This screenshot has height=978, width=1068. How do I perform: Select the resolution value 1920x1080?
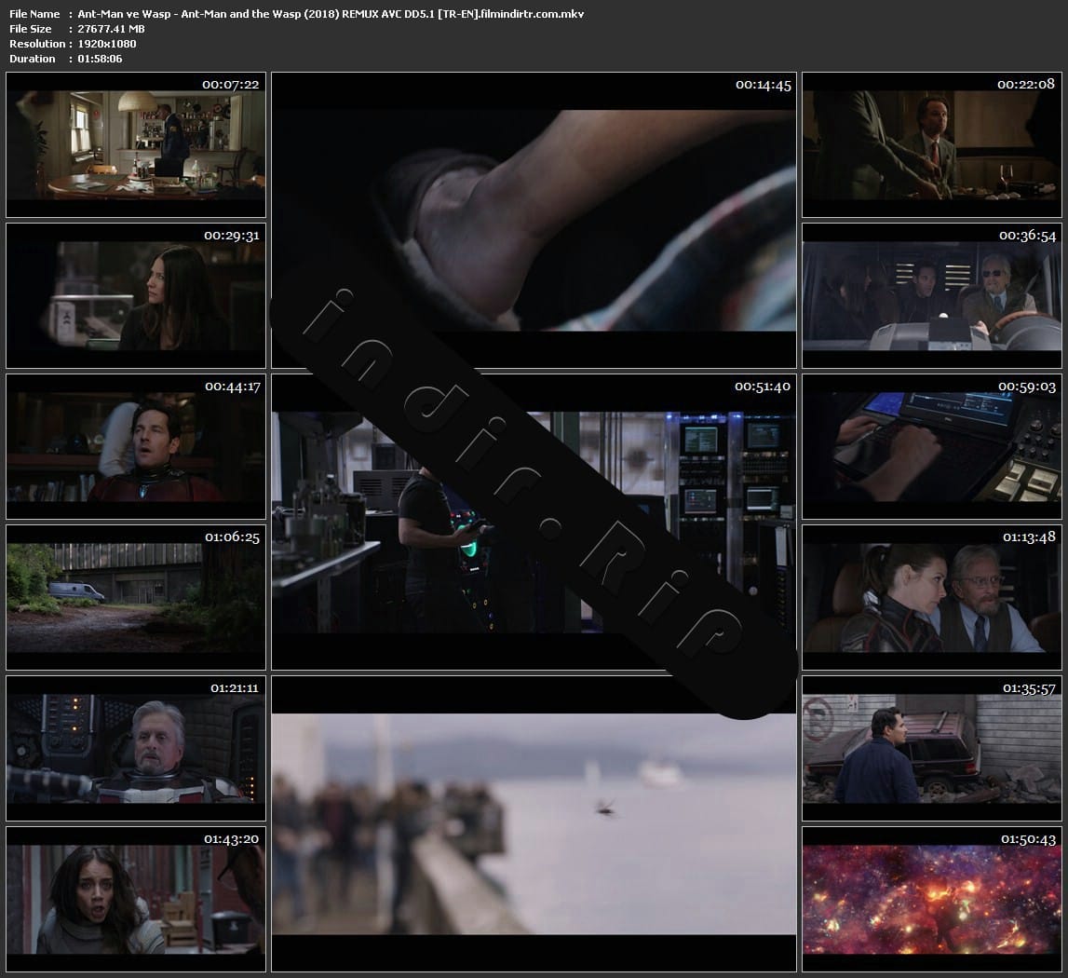[107, 44]
